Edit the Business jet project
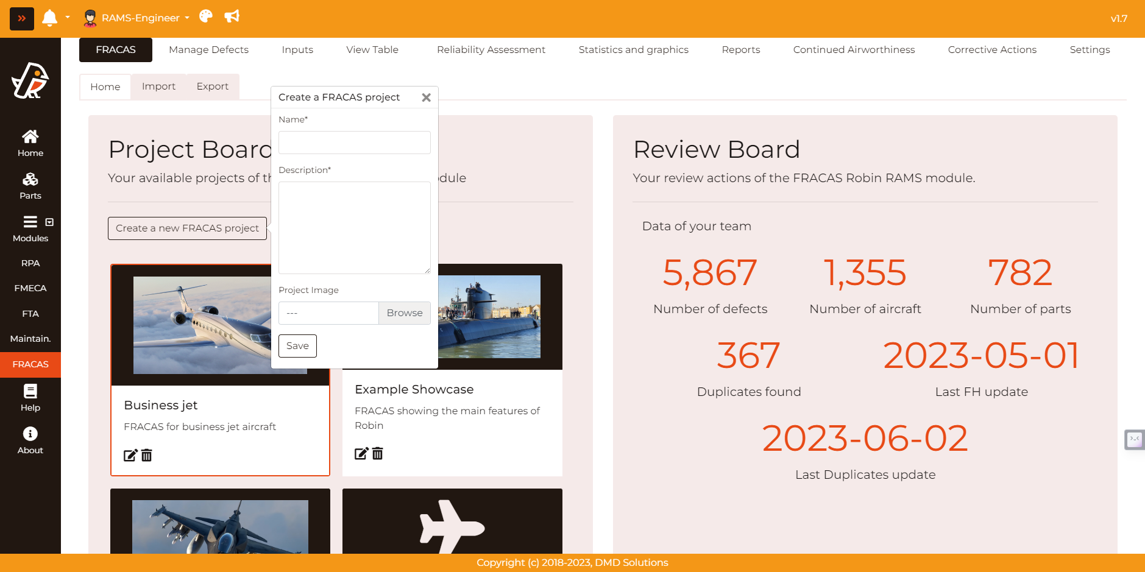1145x572 pixels. tap(130, 456)
